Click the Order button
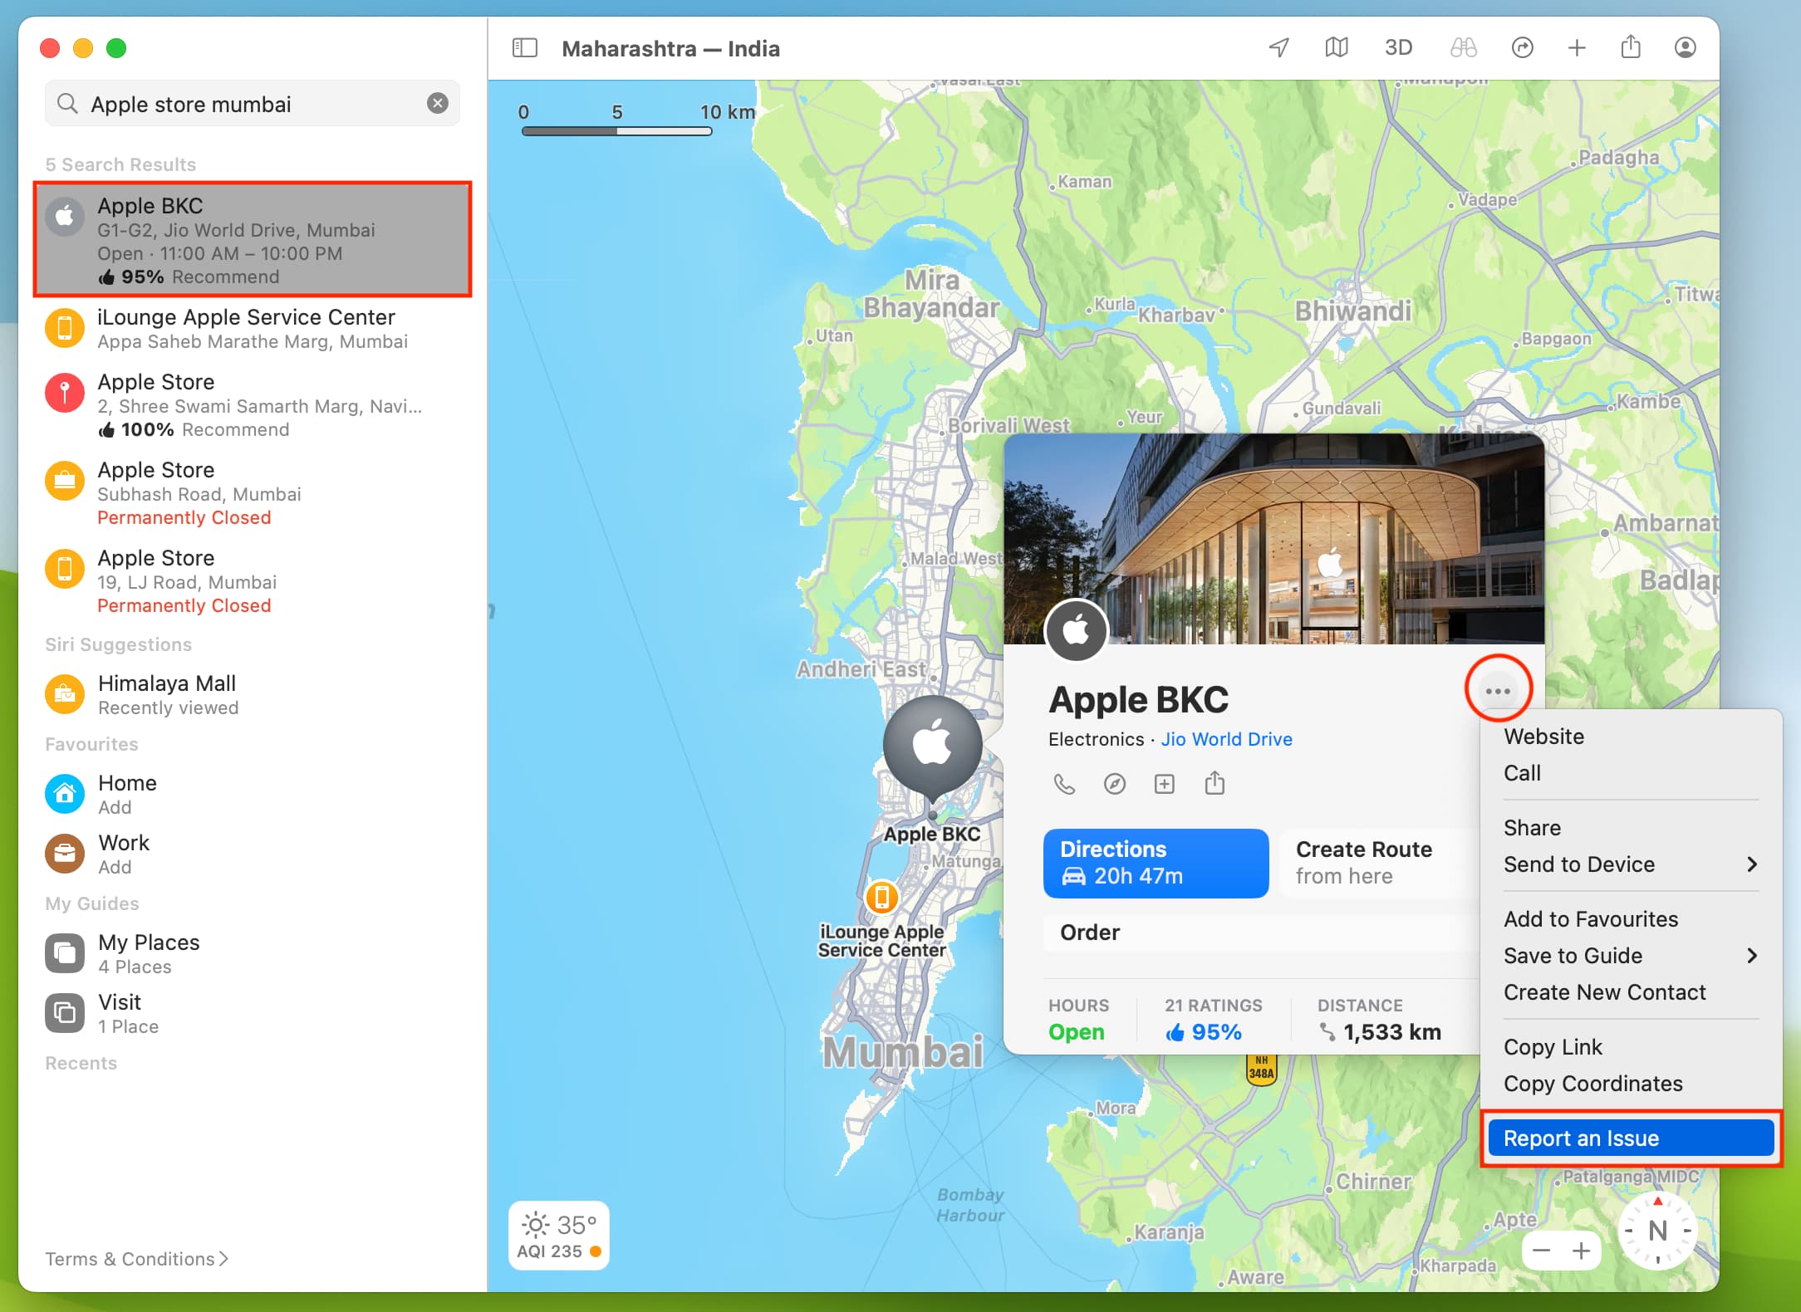1801x1312 pixels. click(x=1261, y=933)
